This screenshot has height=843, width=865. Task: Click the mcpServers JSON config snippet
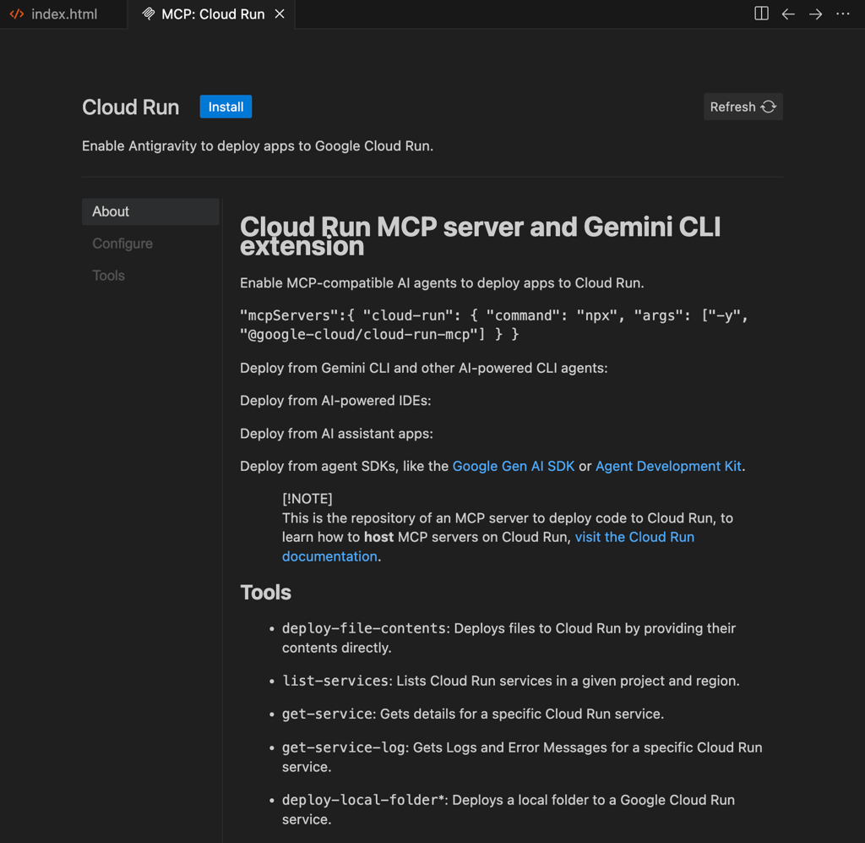(493, 325)
